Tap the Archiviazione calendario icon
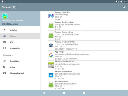Viewport: 128px width, 96px height. point(51,65)
